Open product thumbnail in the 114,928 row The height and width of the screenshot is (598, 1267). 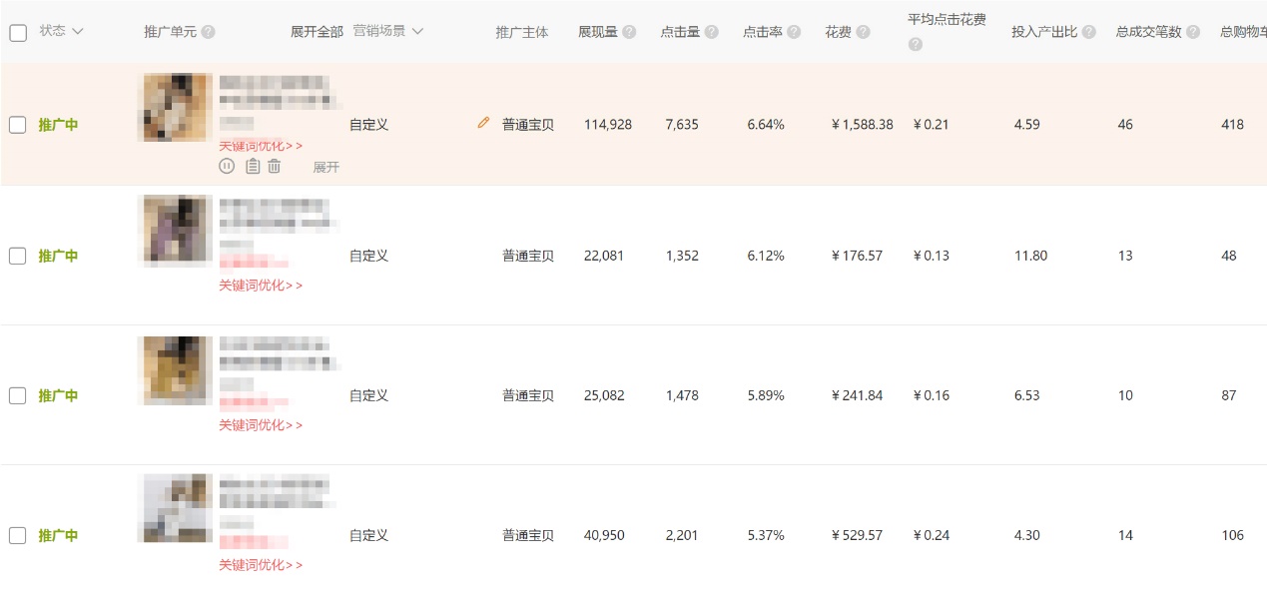click(176, 107)
